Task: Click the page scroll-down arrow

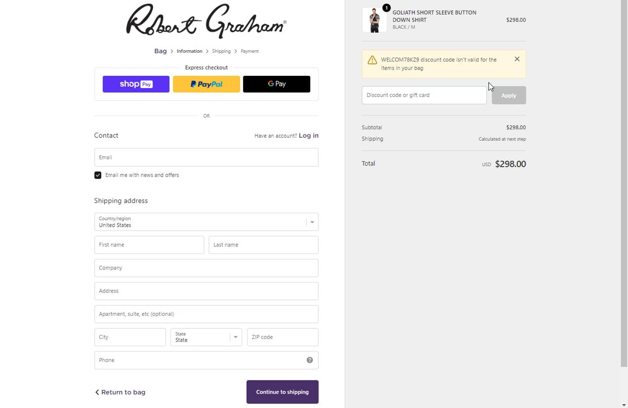Action: 624,405
